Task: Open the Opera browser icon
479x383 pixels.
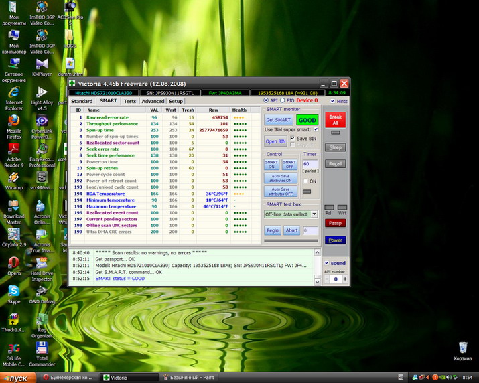Action: click(x=13, y=263)
